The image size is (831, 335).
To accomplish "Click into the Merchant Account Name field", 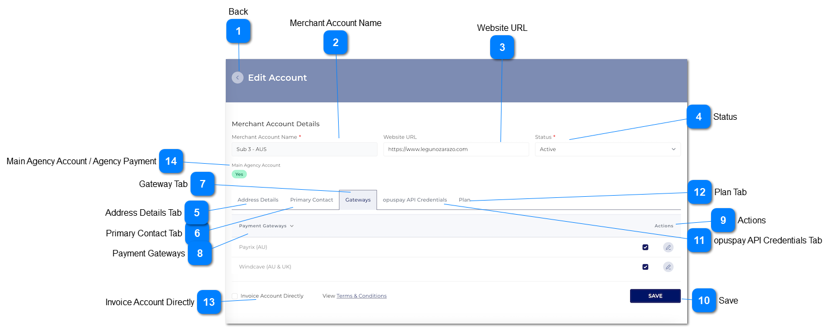I will pos(304,149).
